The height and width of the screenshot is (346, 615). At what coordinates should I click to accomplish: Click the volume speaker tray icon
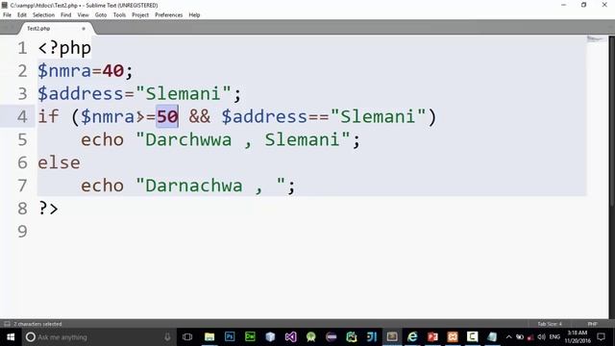tap(542, 337)
